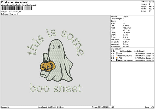The width and height of the screenshot is (155, 109).
Task: Select the Trims value '25'
Action: (x=124, y=23)
